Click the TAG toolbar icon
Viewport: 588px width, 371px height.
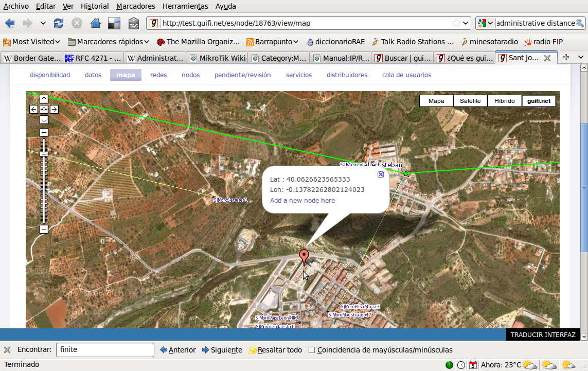point(134,24)
